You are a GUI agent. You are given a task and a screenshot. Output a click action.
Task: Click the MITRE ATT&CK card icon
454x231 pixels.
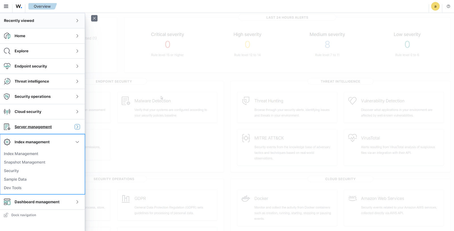(246, 138)
